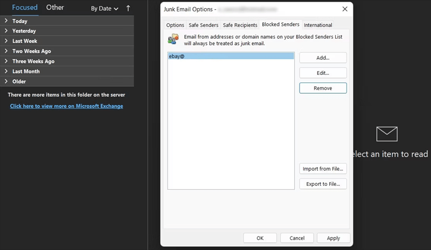Confirm the dialog with OK

coord(260,238)
